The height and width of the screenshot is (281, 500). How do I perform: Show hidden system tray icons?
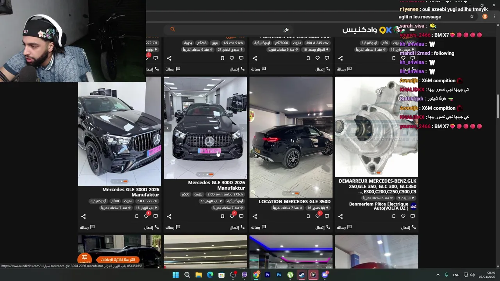pyautogui.click(x=438, y=275)
